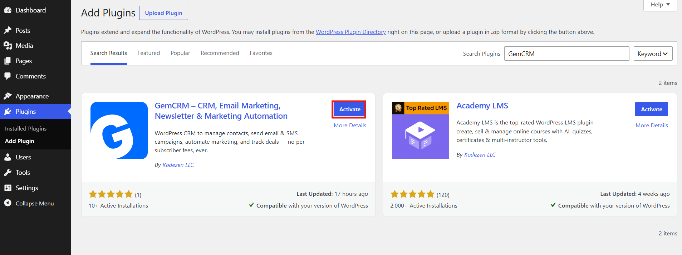This screenshot has height=255, width=682.
Task: Select Add Plugin submenu item
Action: click(x=20, y=141)
